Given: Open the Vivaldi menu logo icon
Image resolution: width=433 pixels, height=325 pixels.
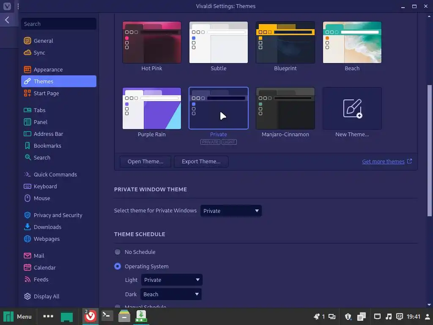Looking at the screenshot, I should (x=7, y=6).
